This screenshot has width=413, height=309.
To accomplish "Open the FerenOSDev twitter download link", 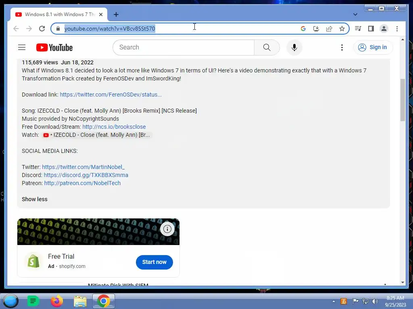I will 111,95.
